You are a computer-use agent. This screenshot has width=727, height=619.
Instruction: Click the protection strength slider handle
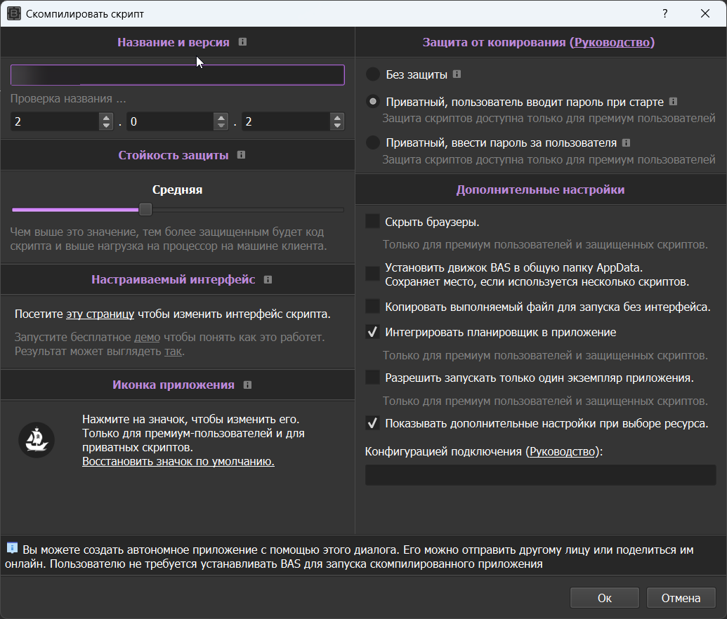(145, 209)
